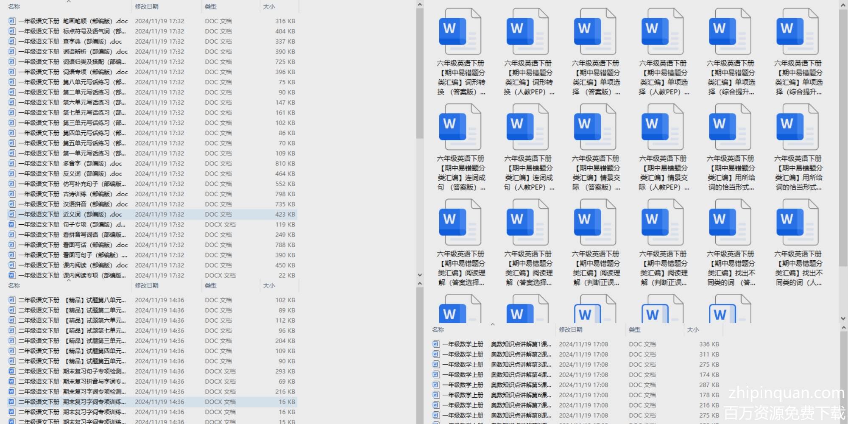Select Word icon for 词形转换（人教PEP）document
This screenshot has height=424, width=848.
tap(527, 32)
